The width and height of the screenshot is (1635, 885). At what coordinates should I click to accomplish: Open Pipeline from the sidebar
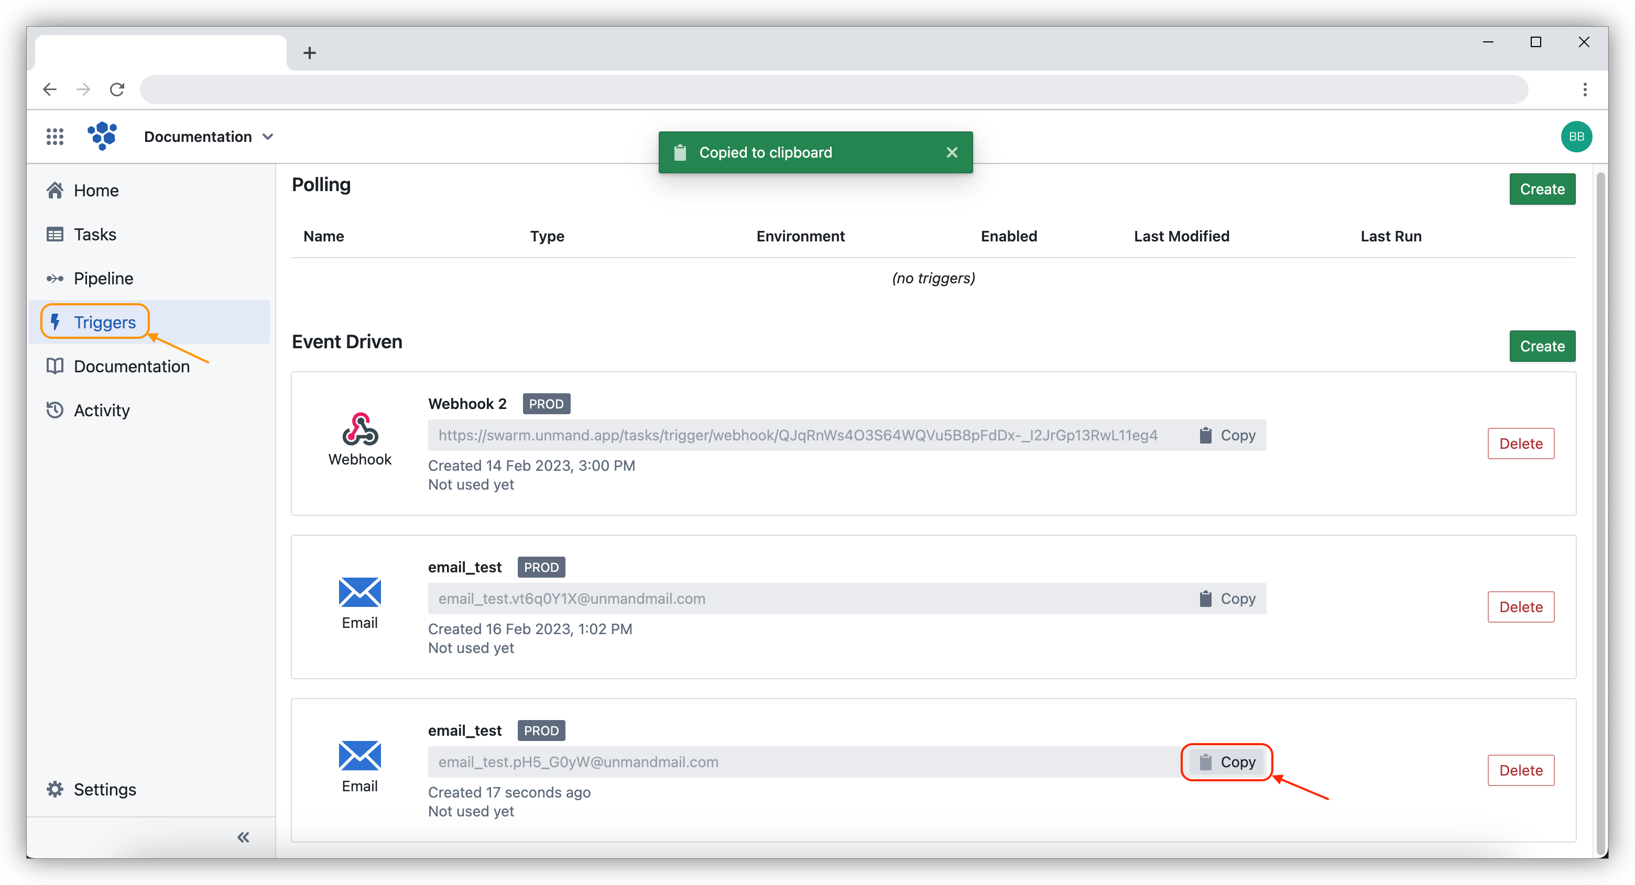point(103,279)
